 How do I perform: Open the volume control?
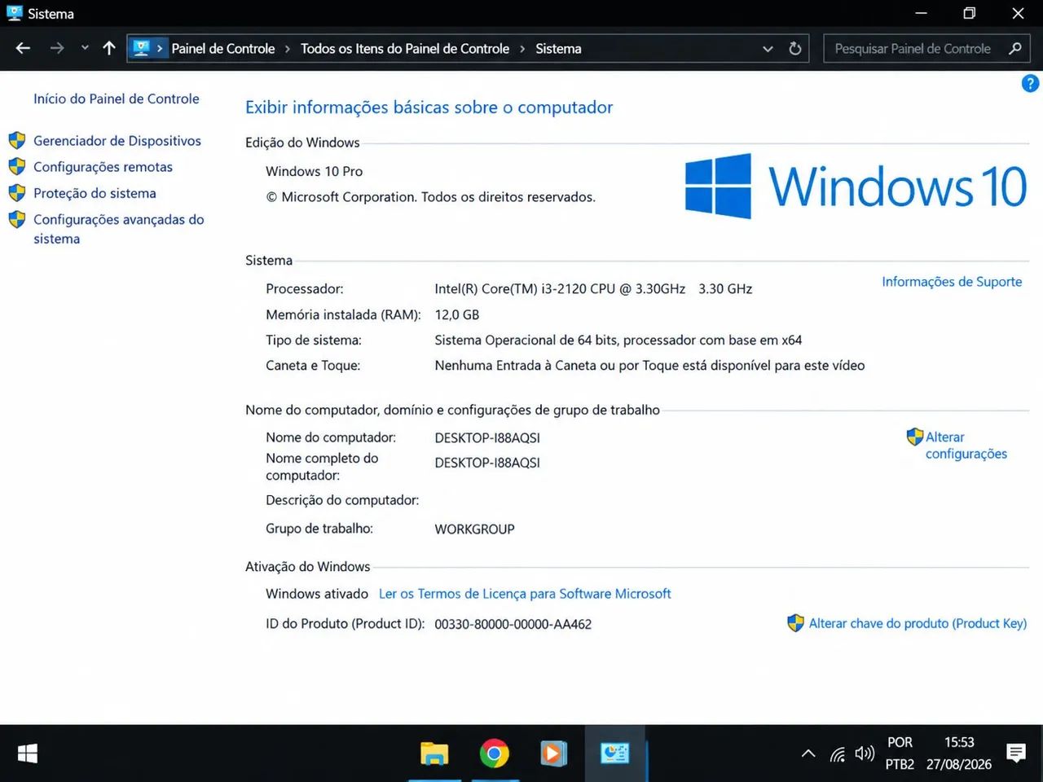pyautogui.click(x=865, y=753)
